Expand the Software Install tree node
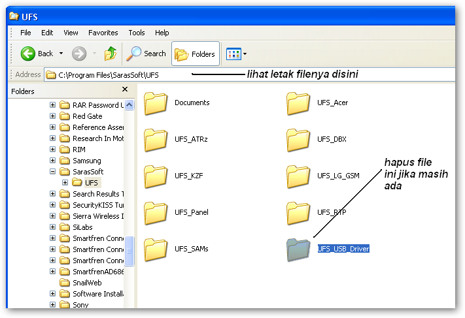This screenshot has width=465, height=318. 52,293
